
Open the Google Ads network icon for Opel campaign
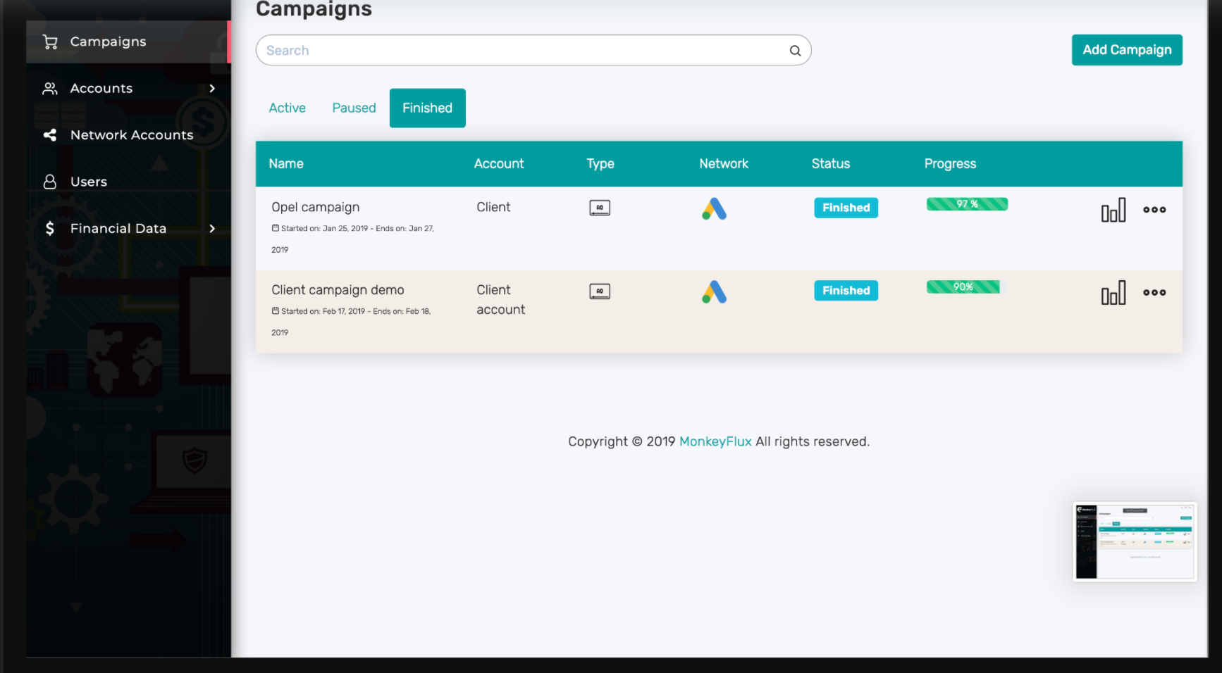[x=714, y=208]
